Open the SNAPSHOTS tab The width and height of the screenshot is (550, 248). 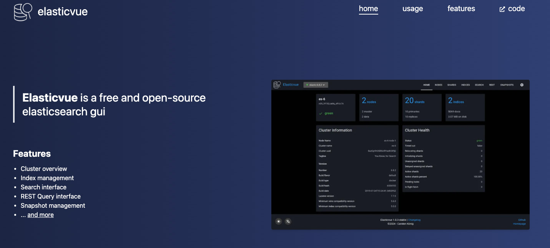pos(507,85)
